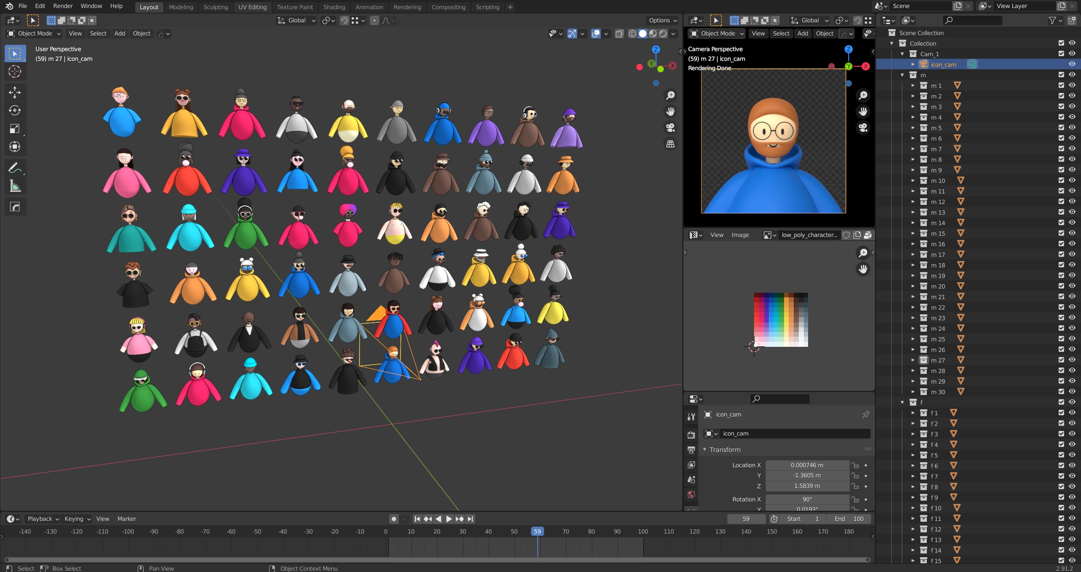Switch to wireframe viewport shading
Screen dimensions: 1081x572
(x=632, y=33)
